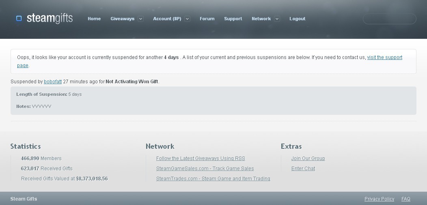The width and height of the screenshot is (427, 205).
Task: Open the steamgifts logo home link
Action: pyautogui.click(x=50, y=19)
